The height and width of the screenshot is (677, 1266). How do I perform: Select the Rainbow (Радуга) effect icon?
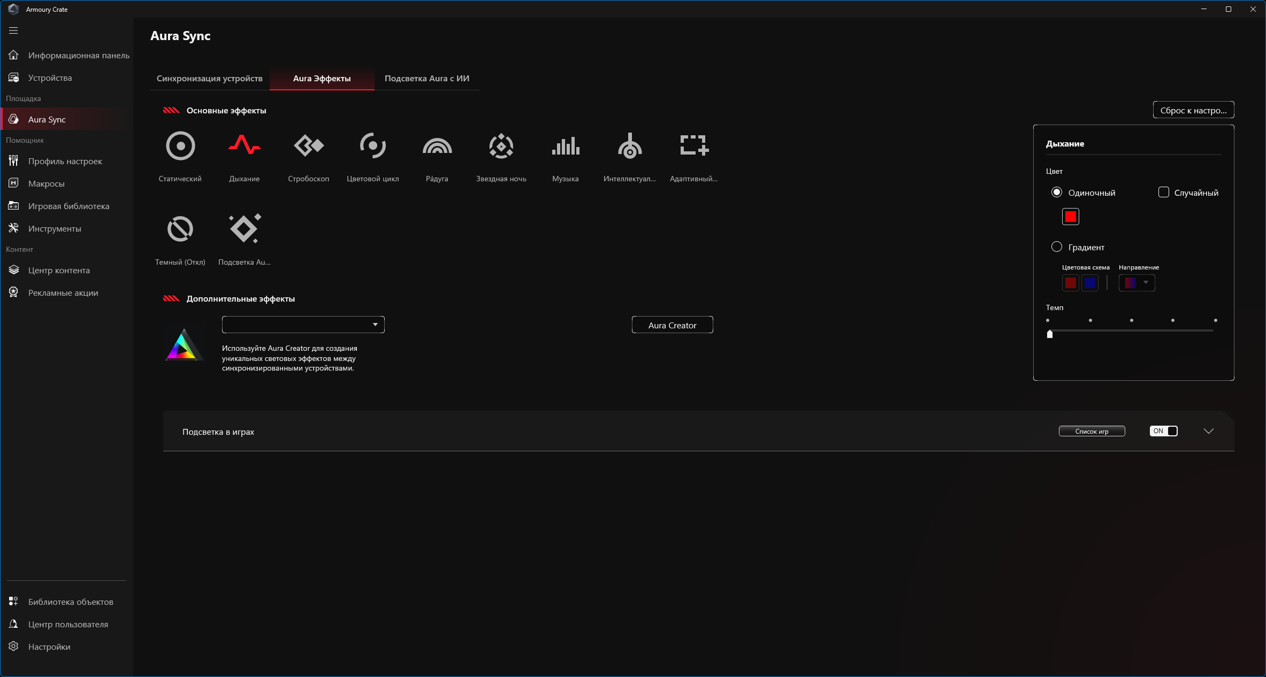click(437, 145)
